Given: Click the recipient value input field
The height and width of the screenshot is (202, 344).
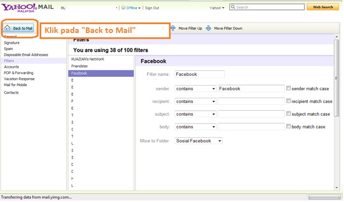Looking at the screenshot, I should click(251, 102).
